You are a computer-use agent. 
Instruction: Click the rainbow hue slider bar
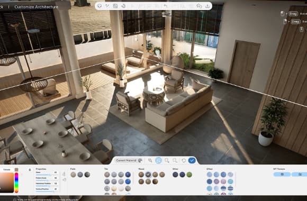[16, 182]
